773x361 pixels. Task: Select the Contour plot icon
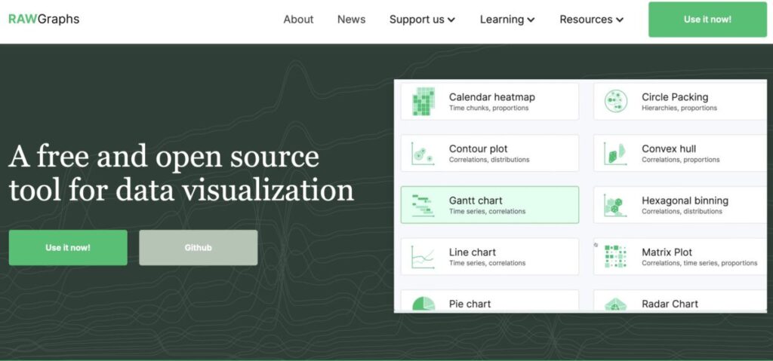tap(423, 154)
